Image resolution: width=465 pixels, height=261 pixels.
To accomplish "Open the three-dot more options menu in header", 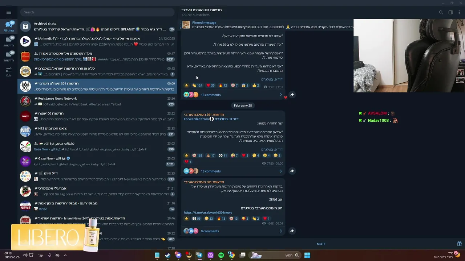I will pyautogui.click(x=459, y=12).
